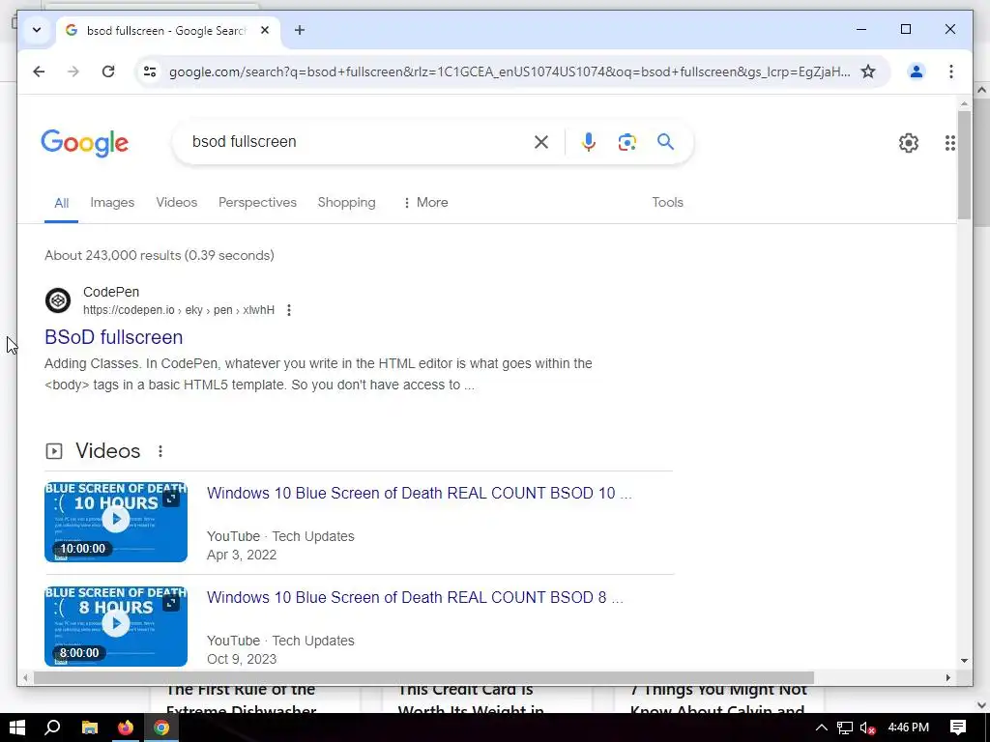The image size is (990, 742).
Task: Click the Oct 9, 2023 video date
Action: click(x=242, y=659)
